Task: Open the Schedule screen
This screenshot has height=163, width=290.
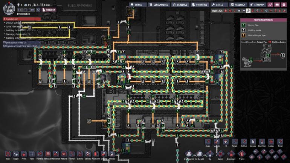Action: [180, 5]
